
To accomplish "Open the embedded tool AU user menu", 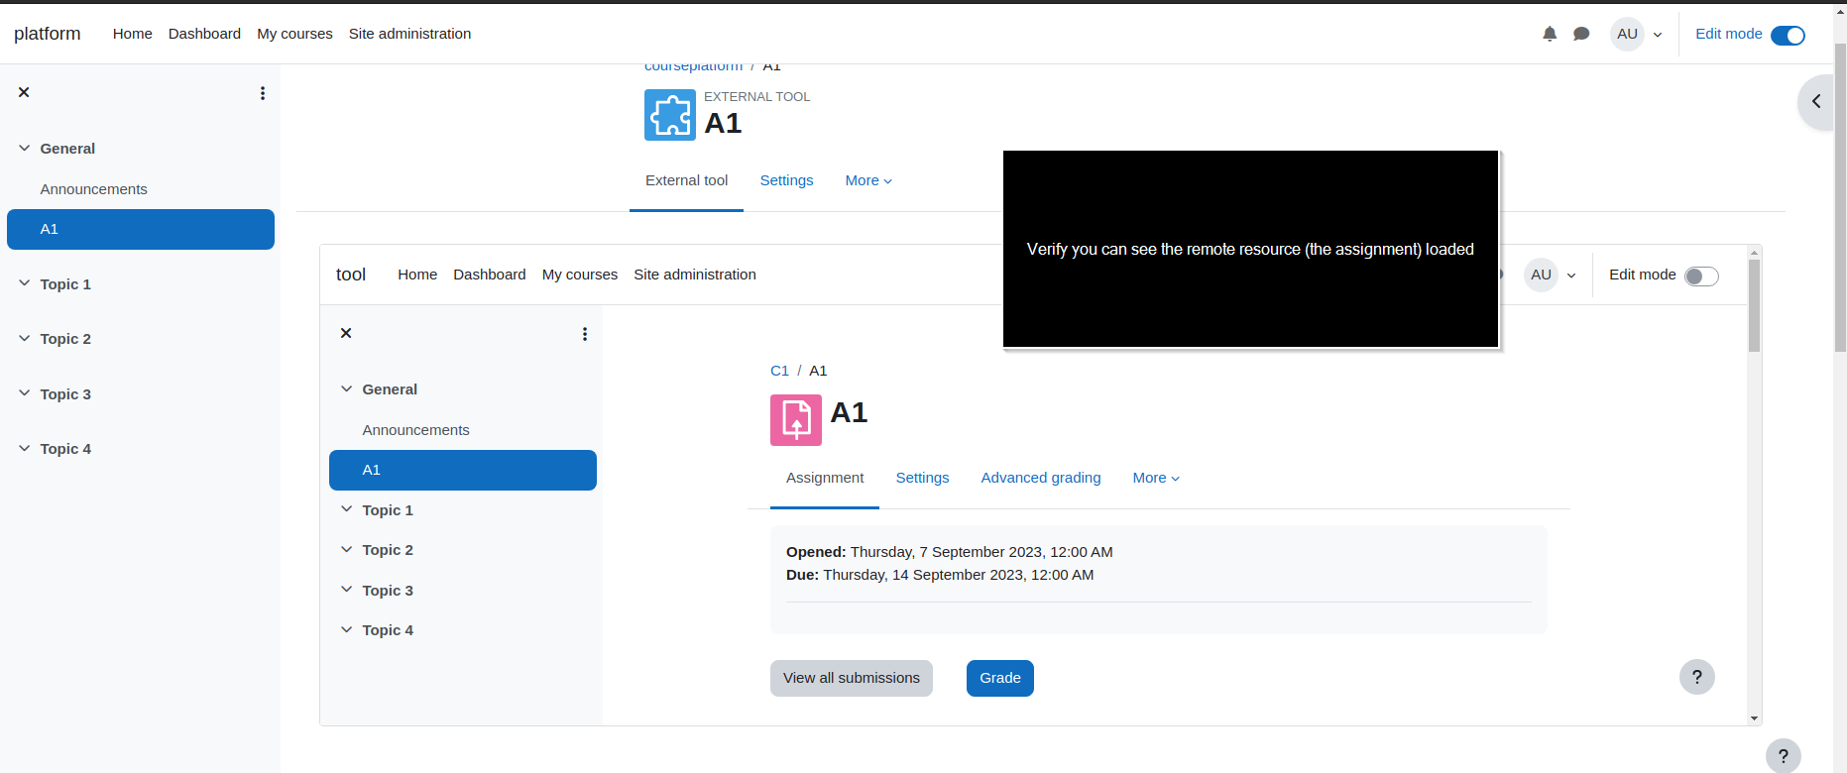I will pyautogui.click(x=1551, y=275).
